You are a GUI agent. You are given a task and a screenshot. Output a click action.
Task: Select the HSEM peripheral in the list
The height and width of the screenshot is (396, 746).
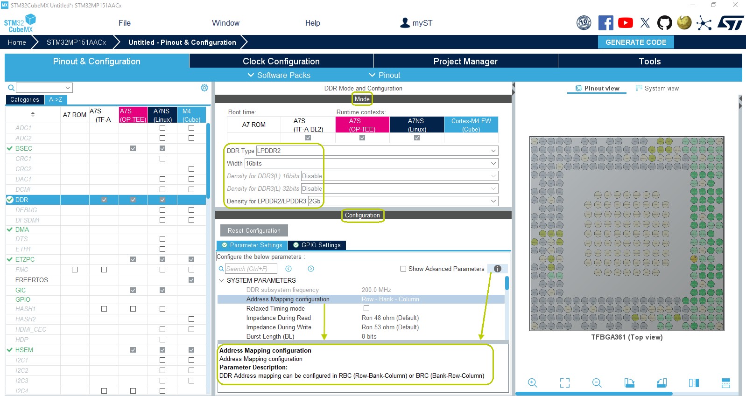pyautogui.click(x=24, y=350)
